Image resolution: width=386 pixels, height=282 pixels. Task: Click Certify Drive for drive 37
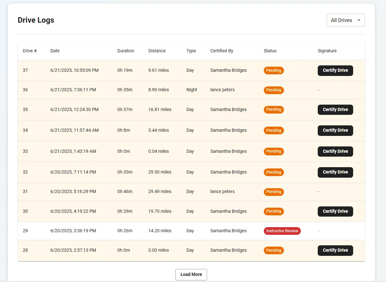(x=335, y=70)
